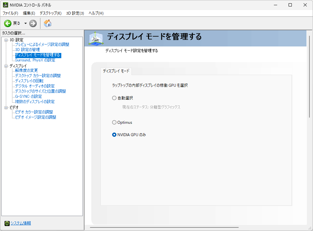Collapse the ビデオ tree node
This screenshot has height=231, width=313.
pyautogui.click(x=6, y=108)
